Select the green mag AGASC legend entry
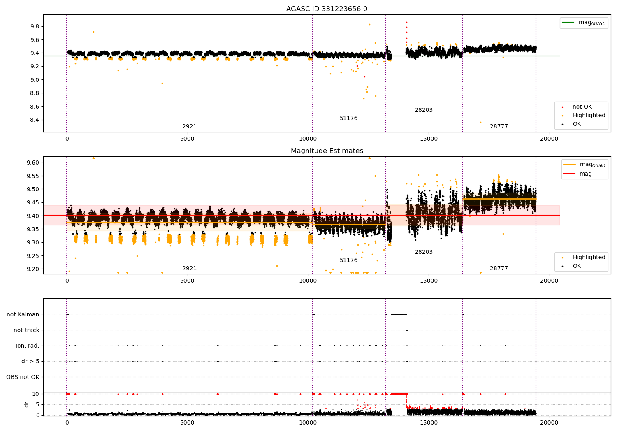 coord(584,23)
